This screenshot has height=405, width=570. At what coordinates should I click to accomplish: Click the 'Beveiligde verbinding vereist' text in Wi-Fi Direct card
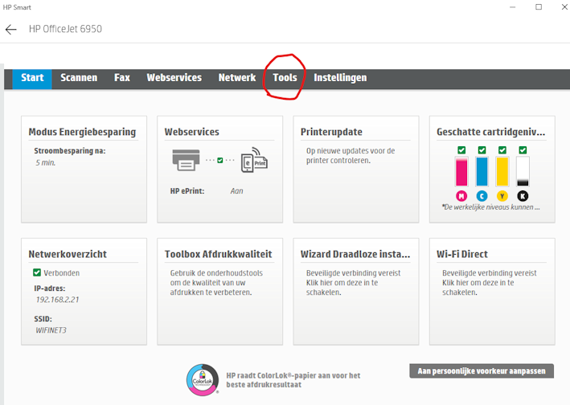pyautogui.click(x=490, y=272)
